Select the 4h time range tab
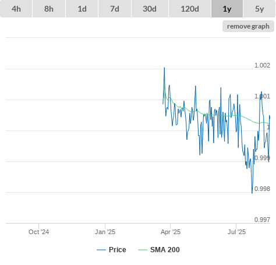The image size is (276, 265). pos(16,9)
